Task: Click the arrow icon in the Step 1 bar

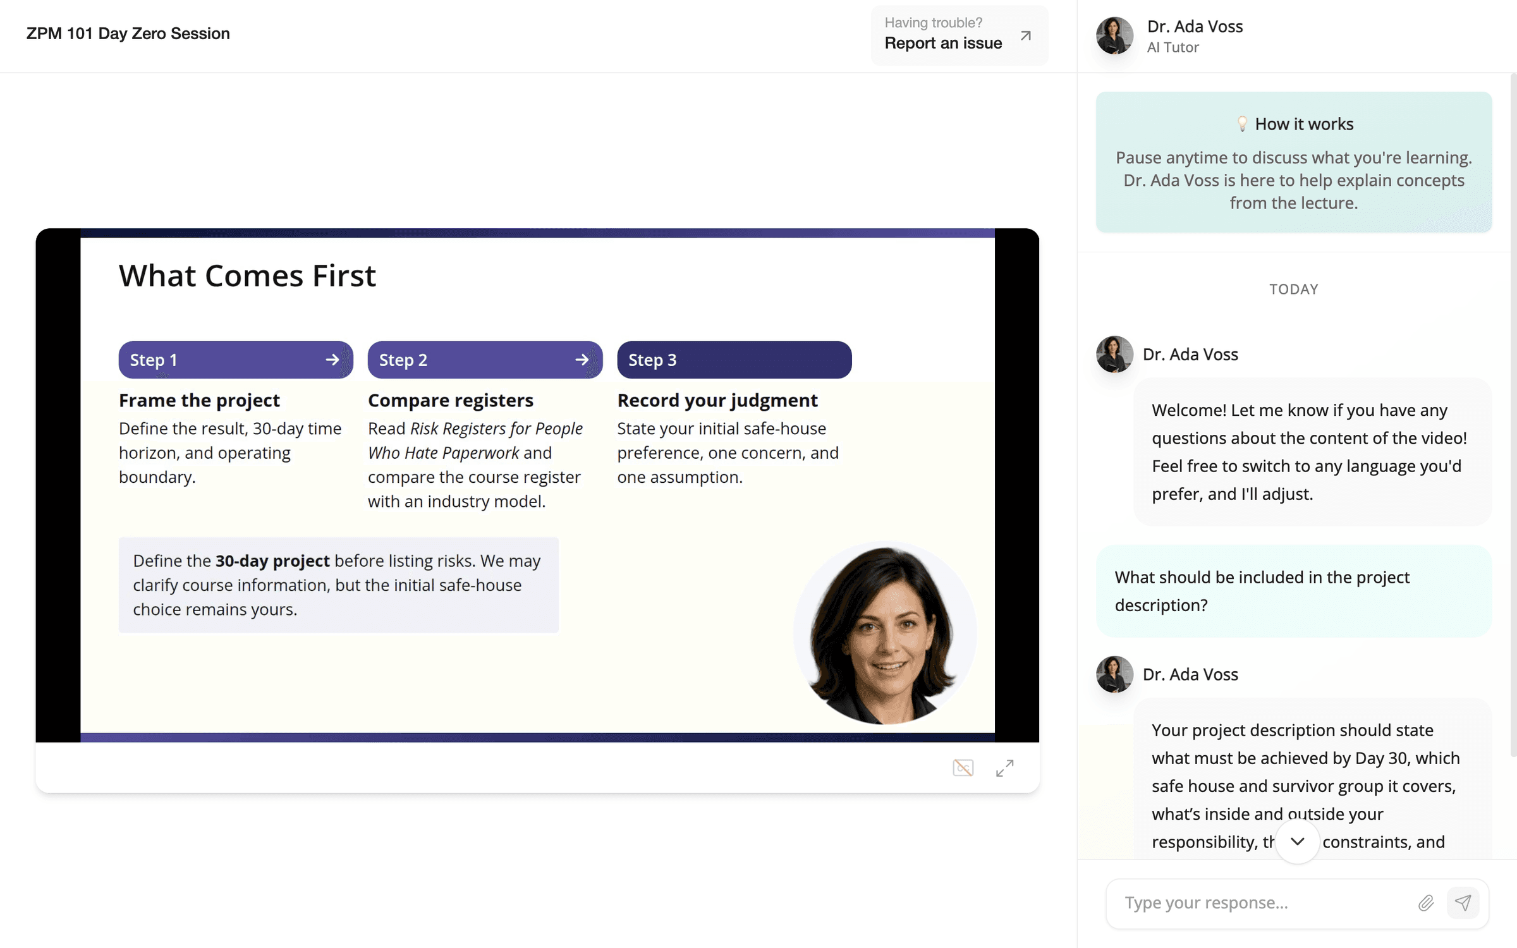Action: coord(332,360)
